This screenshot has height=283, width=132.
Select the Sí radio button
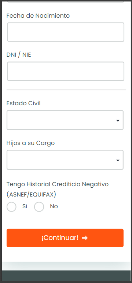[11, 207]
